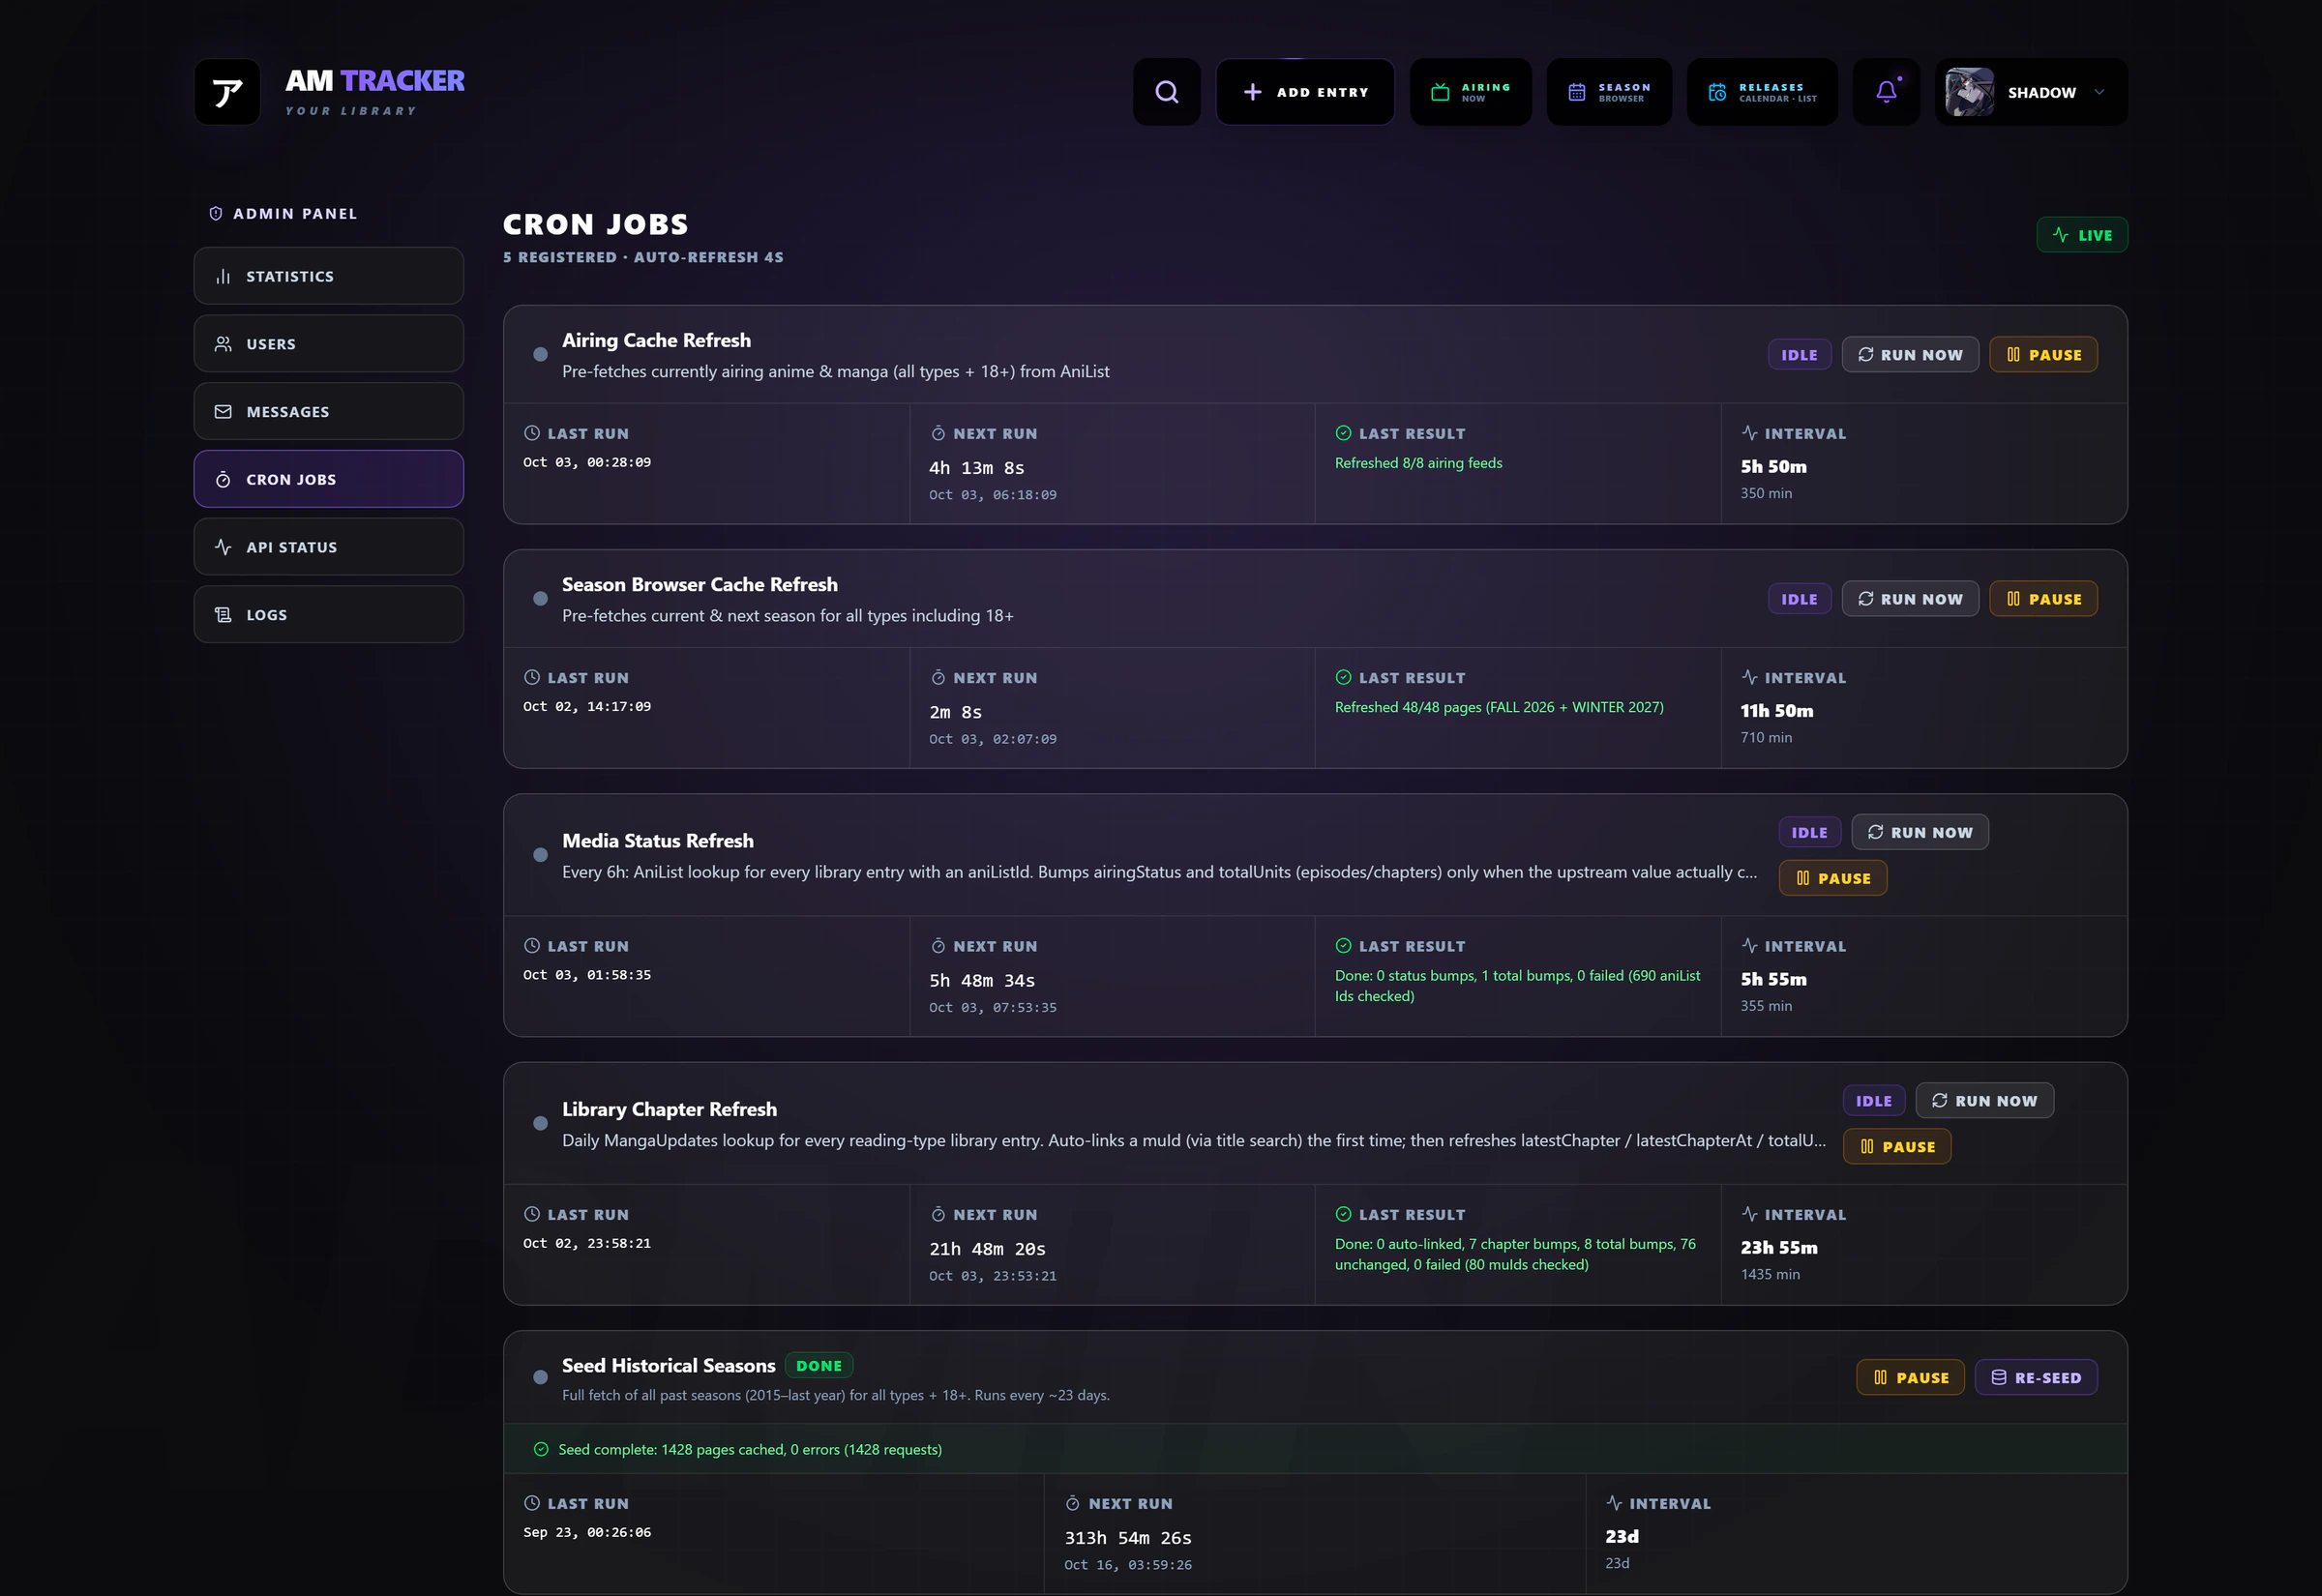Click Idle badge on Airing Cache Refresh

pyautogui.click(x=1799, y=354)
